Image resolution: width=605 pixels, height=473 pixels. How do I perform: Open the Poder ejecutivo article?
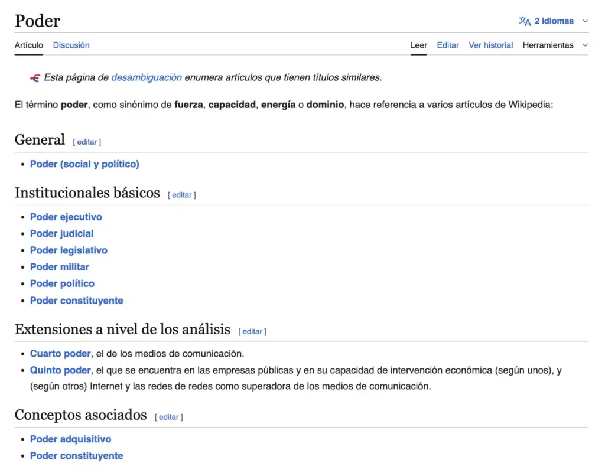click(x=66, y=217)
